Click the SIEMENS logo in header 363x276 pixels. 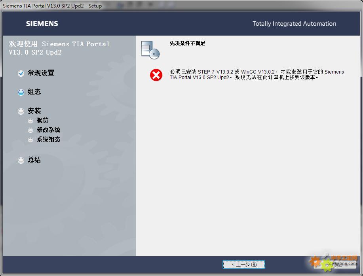pos(42,24)
